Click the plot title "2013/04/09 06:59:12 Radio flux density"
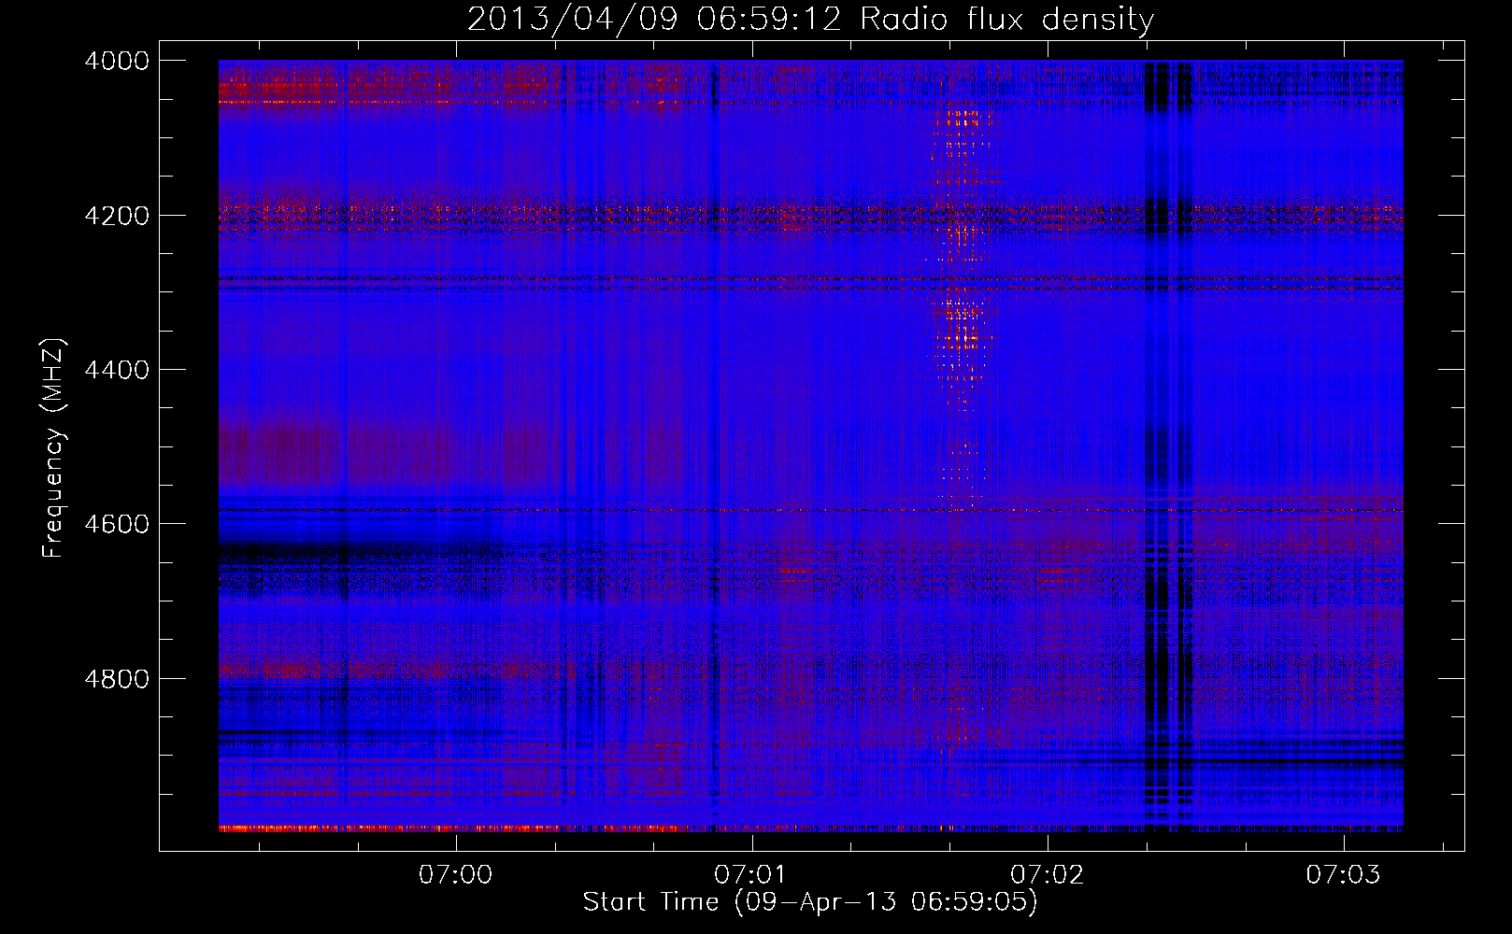The image size is (1512, 934). (x=810, y=19)
